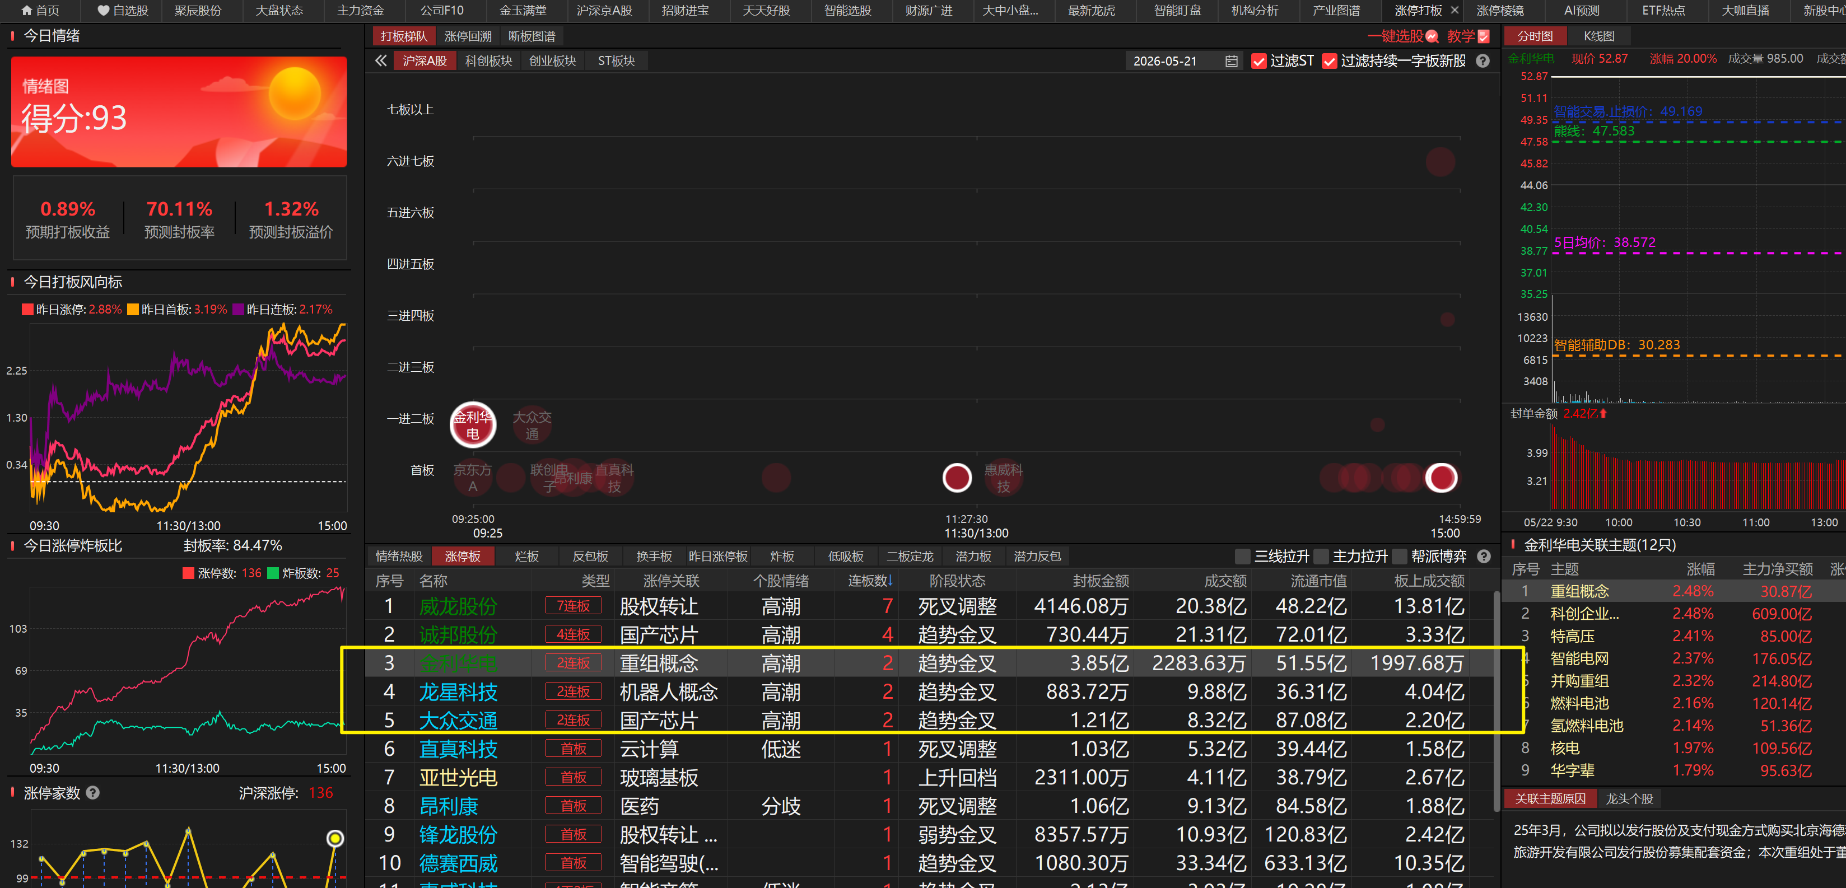Open the 龙星科技 stock link

[458, 693]
